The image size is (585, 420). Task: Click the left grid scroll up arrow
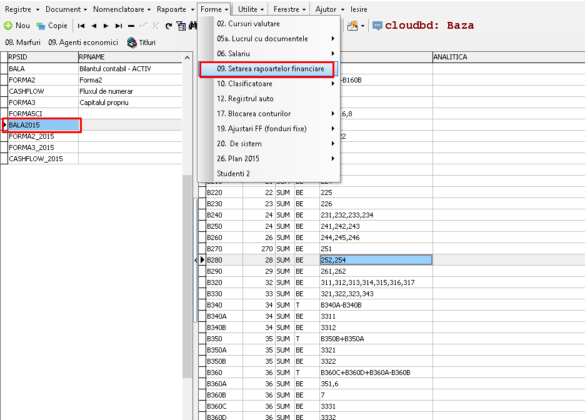[x=187, y=57]
